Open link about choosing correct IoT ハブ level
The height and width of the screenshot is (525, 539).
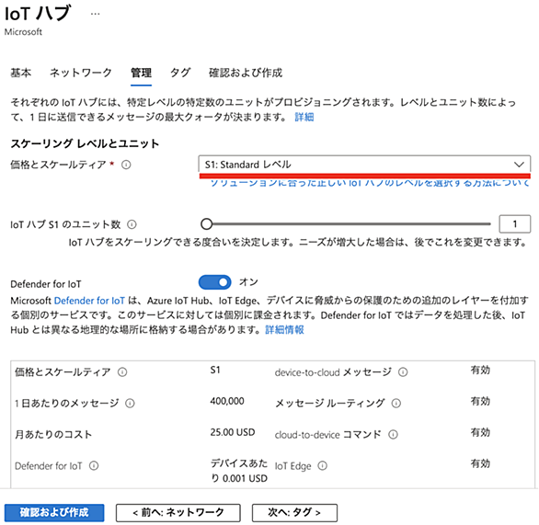pos(370,183)
